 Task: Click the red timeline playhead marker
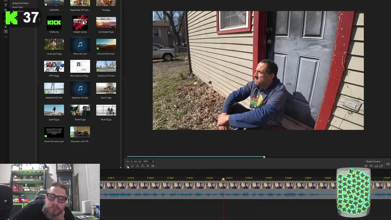[x=223, y=179]
